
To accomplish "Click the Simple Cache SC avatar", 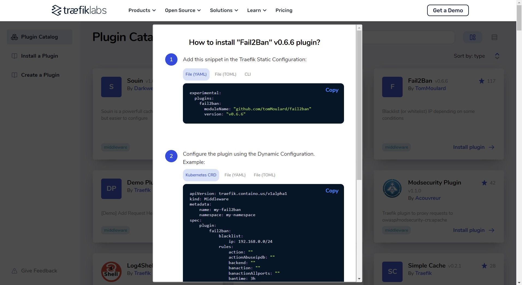I will click(x=392, y=272).
